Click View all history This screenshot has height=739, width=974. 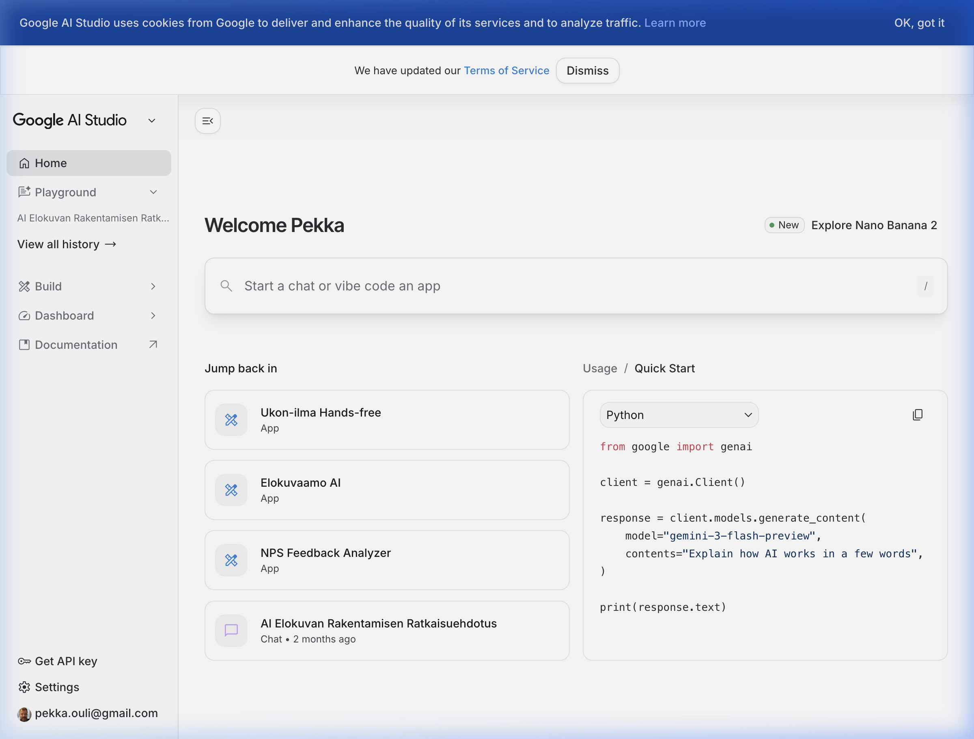coord(67,244)
